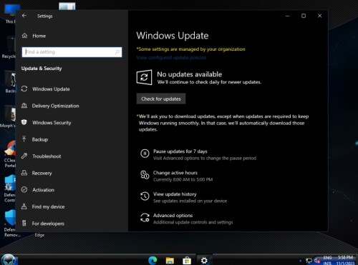Open the Home settings page

pyautogui.click(x=39, y=36)
